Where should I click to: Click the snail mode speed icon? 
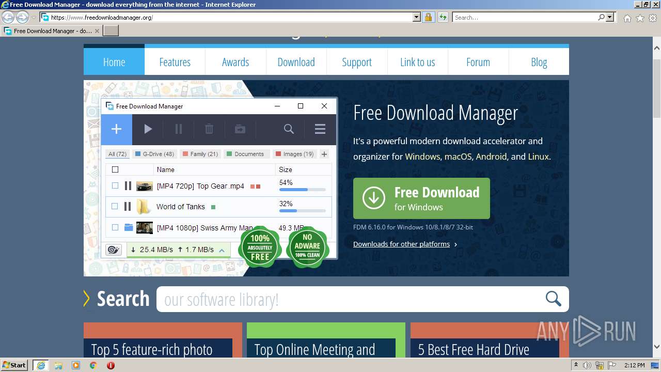click(x=113, y=250)
